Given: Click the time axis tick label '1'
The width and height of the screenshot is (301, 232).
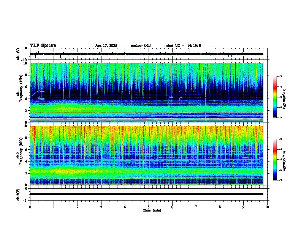Looking at the screenshot, I should click(54, 207).
